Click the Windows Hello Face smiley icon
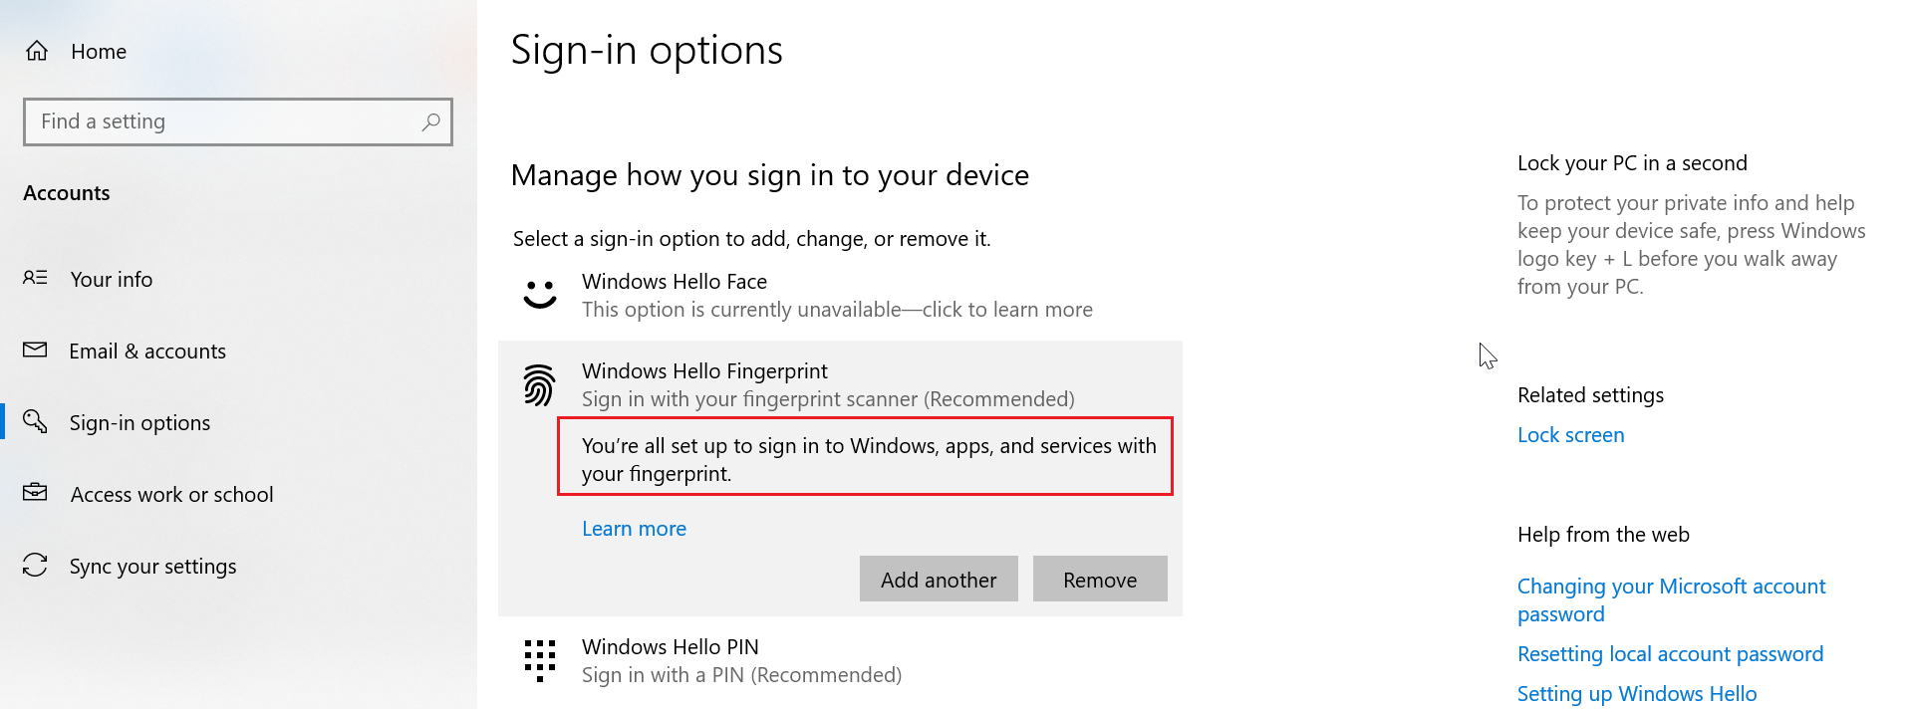Viewport: 1906px width, 709px height. click(539, 295)
